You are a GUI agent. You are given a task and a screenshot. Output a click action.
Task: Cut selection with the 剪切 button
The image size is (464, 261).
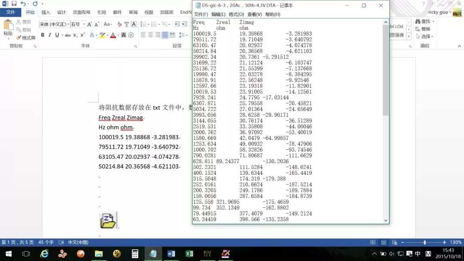[x=24, y=22]
